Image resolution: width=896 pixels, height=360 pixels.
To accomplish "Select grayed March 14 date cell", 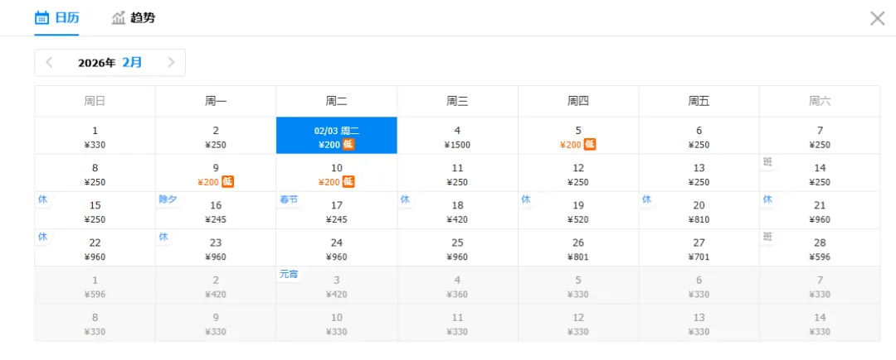I will [820, 323].
